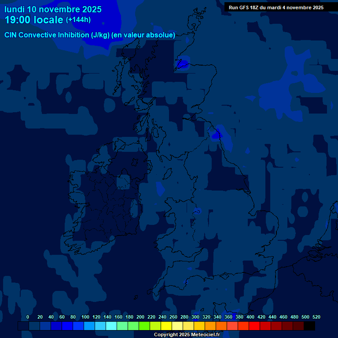338x338 pixels.
Task: Click the legend label "520"
Action: coord(316,317)
